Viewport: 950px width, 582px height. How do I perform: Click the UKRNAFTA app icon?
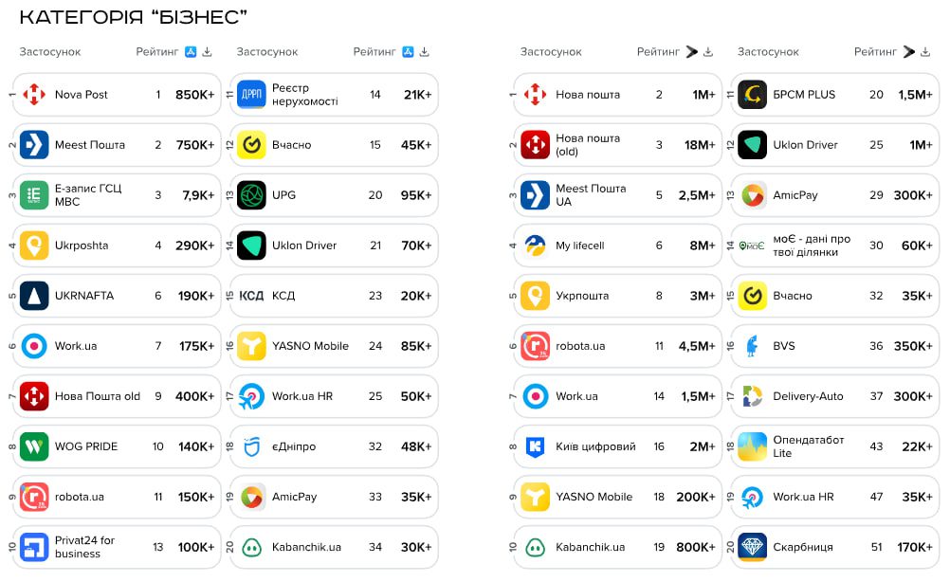point(34,296)
